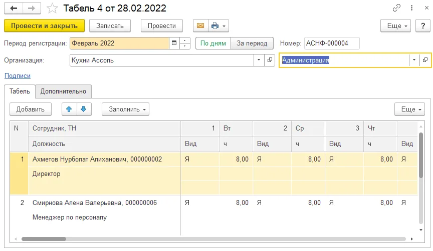The height and width of the screenshot is (251, 433).
Task: Go forward with the right arrow button
Action: click(x=32, y=8)
